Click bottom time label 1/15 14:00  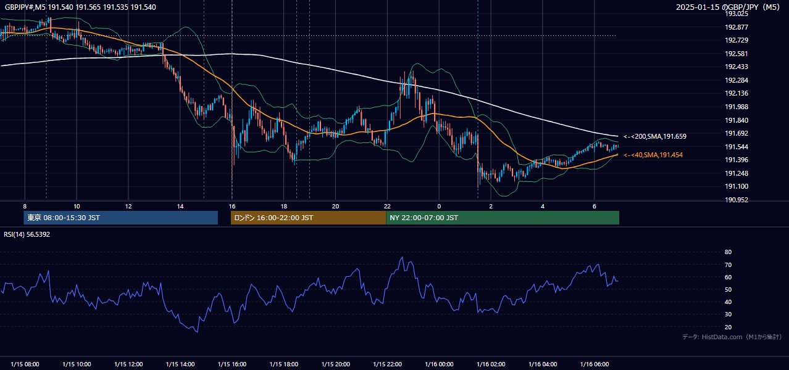click(x=180, y=364)
